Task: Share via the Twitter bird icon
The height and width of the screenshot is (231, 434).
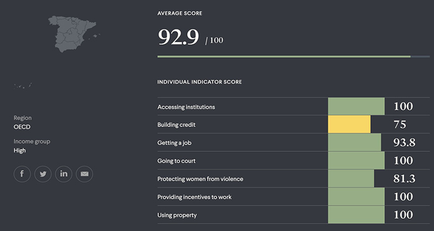Action: tap(43, 174)
